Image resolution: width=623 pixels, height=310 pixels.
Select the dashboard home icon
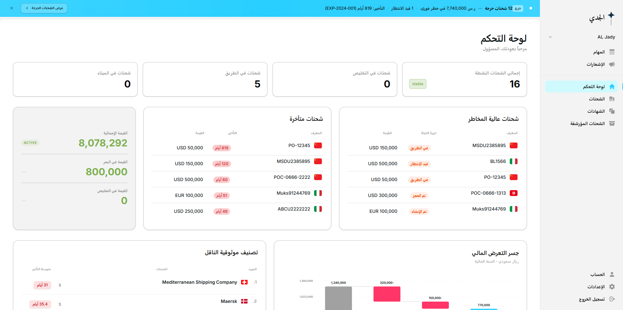click(x=612, y=86)
